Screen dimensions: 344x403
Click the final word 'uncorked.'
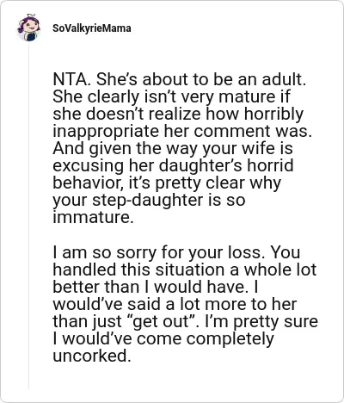click(92, 356)
